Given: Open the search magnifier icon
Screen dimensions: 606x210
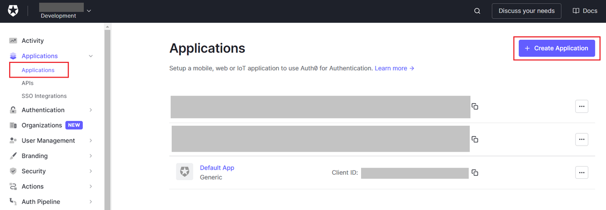Looking at the screenshot, I should click(x=477, y=11).
